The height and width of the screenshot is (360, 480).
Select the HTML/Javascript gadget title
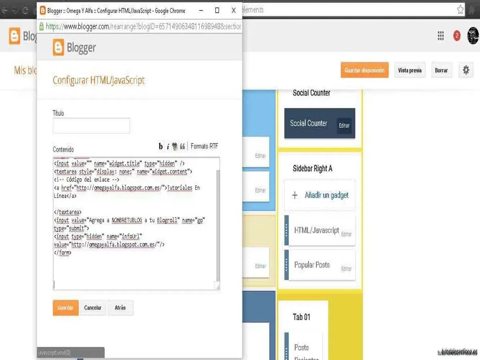pyautogui.click(x=316, y=230)
